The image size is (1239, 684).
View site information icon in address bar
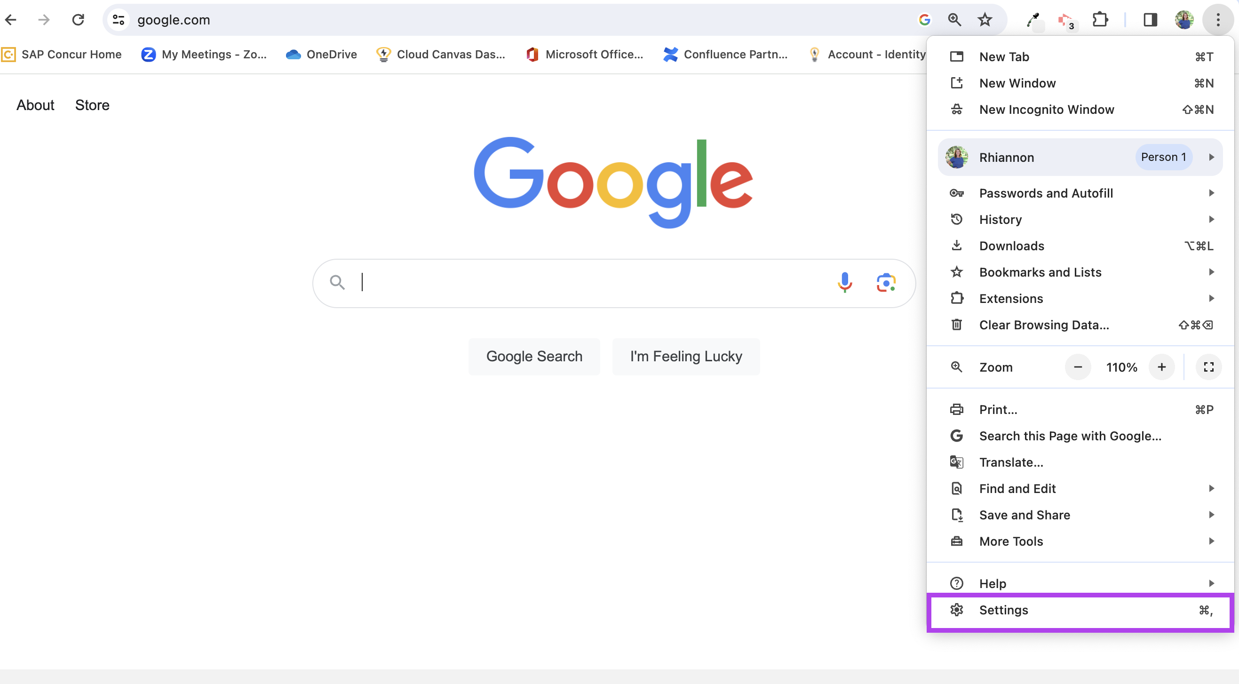coord(119,20)
